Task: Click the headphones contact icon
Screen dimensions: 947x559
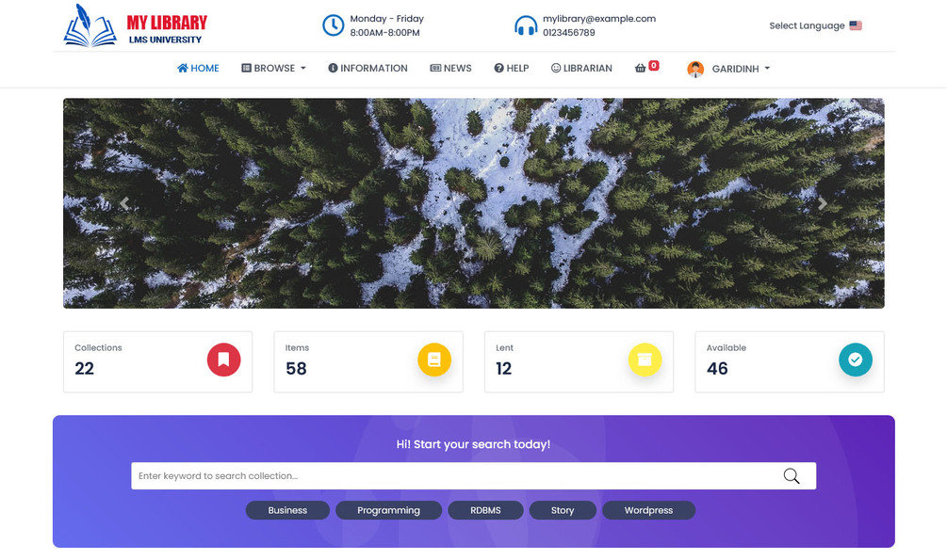Action: tap(526, 25)
